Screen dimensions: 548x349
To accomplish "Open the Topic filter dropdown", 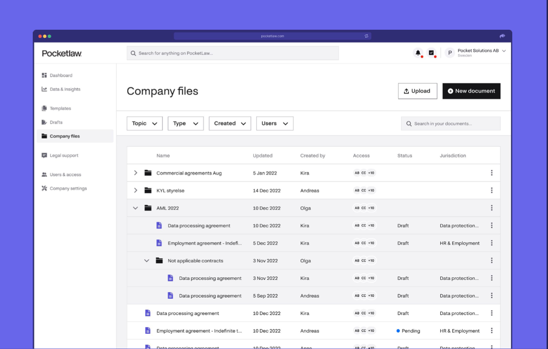I will [145, 124].
